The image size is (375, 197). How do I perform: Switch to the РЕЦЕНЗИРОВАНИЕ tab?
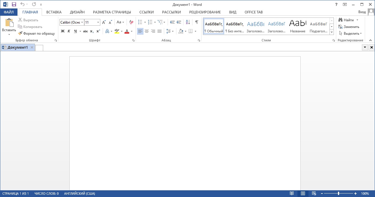[x=205, y=12]
